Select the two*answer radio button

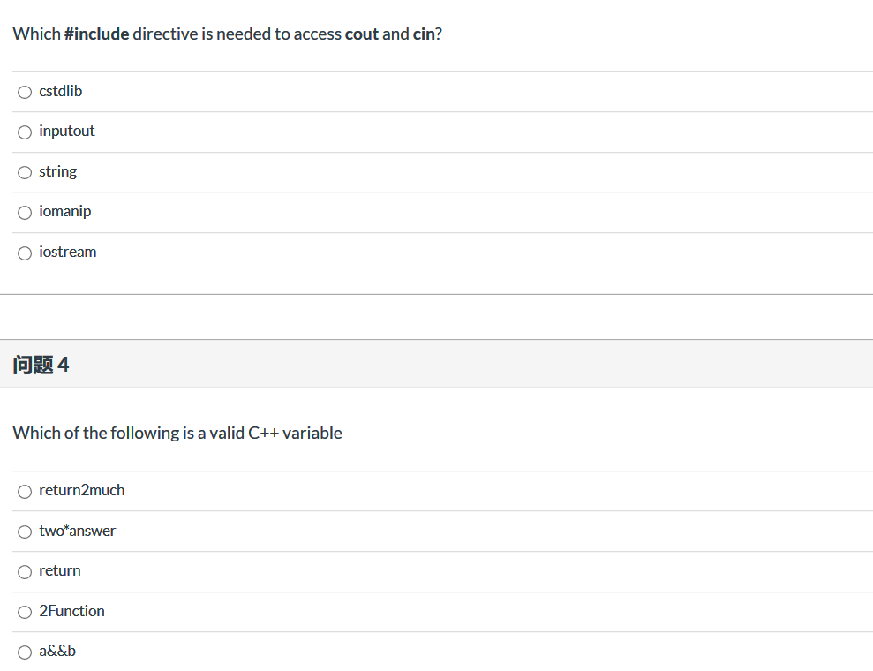[25, 532]
